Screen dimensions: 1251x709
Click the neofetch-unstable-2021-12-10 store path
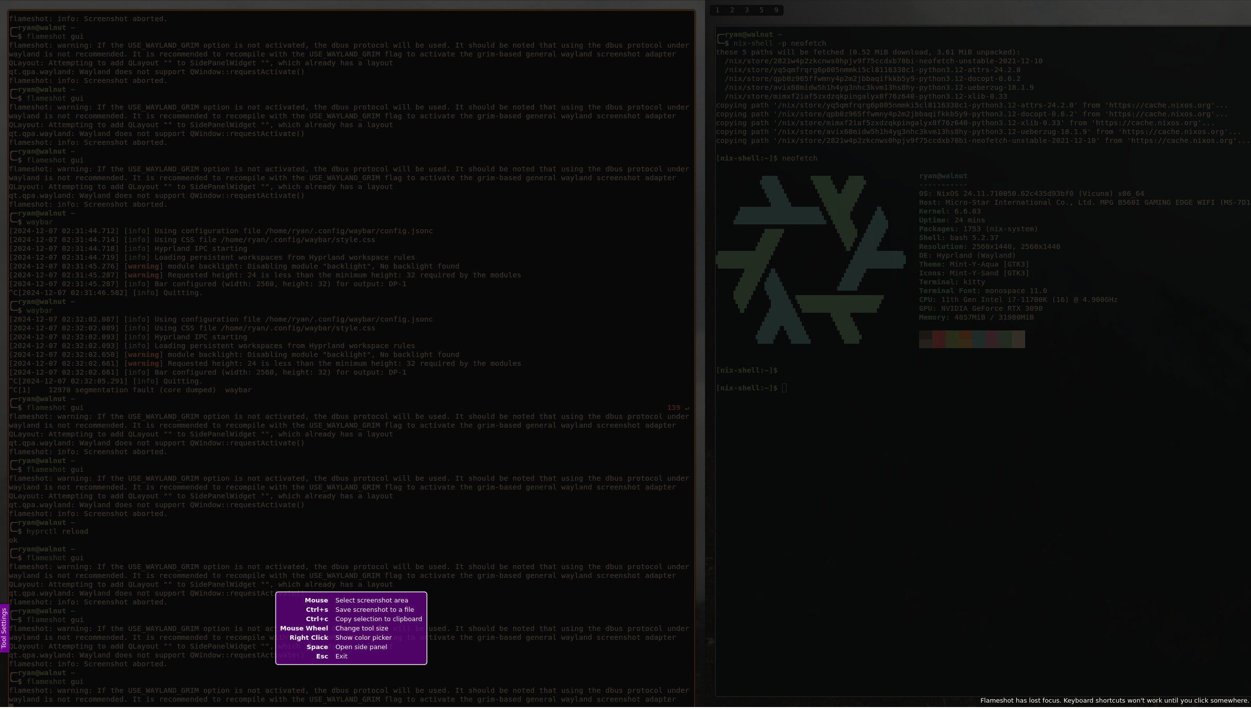click(883, 62)
